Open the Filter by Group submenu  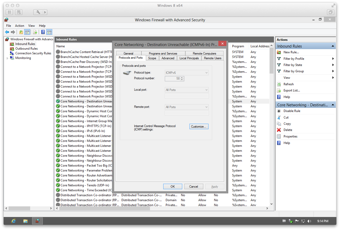click(333, 71)
